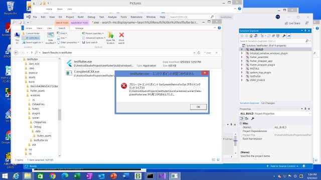Open the Home tab in Explorer ribbon
The width and height of the screenshot is (321, 180).
point(29,28)
